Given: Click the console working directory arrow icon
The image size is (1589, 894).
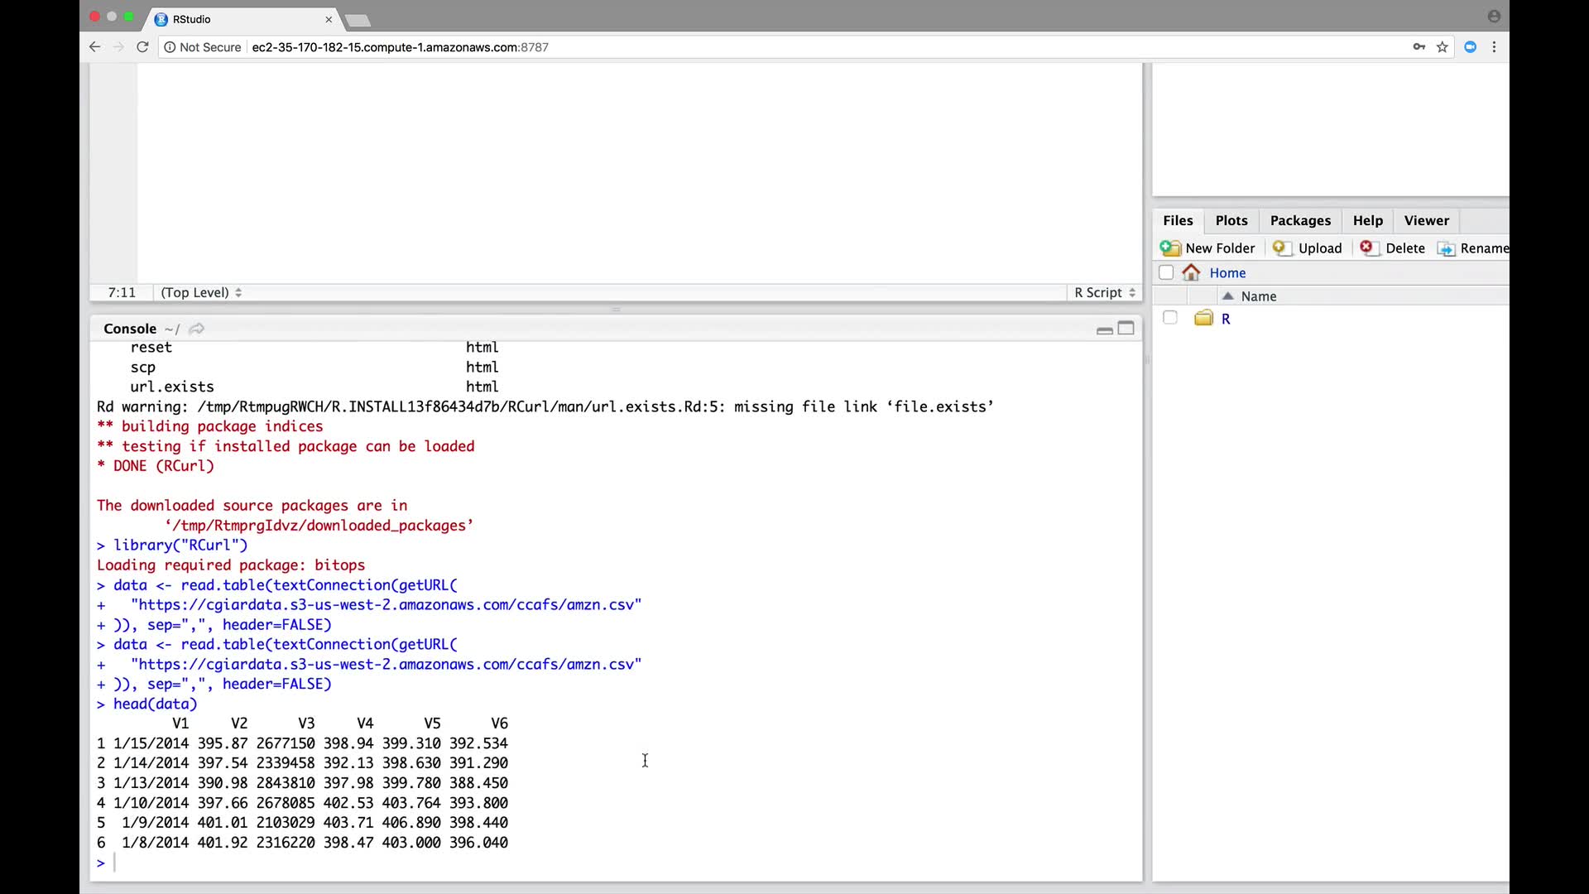Looking at the screenshot, I should pos(196,329).
